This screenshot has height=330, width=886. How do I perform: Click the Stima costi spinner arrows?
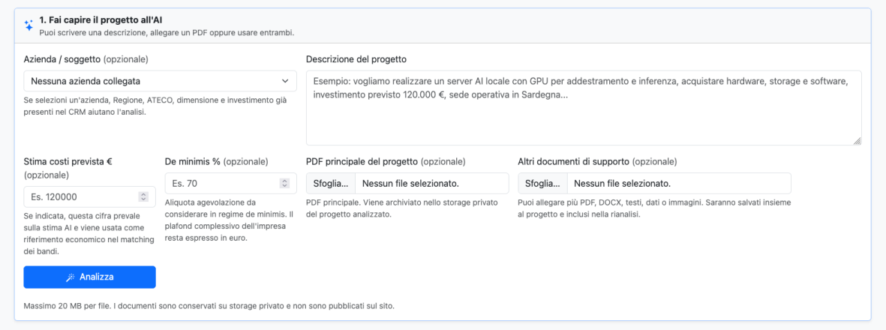tap(143, 196)
